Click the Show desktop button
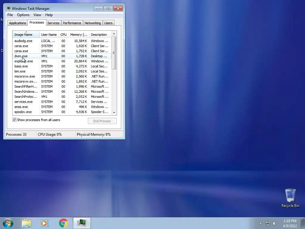Screen dimensions: 305x229 [303, 223]
